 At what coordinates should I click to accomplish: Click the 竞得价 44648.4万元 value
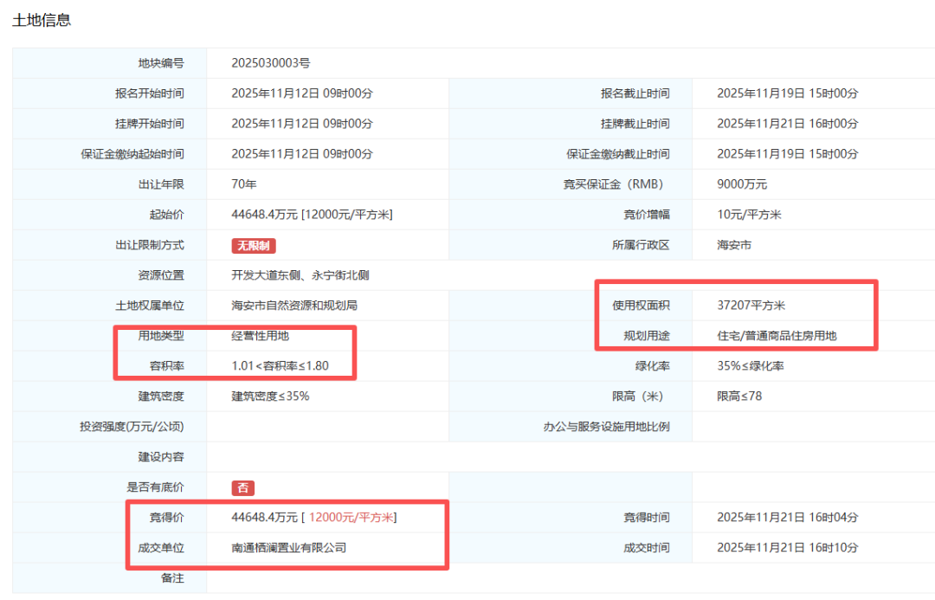click(262, 517)
